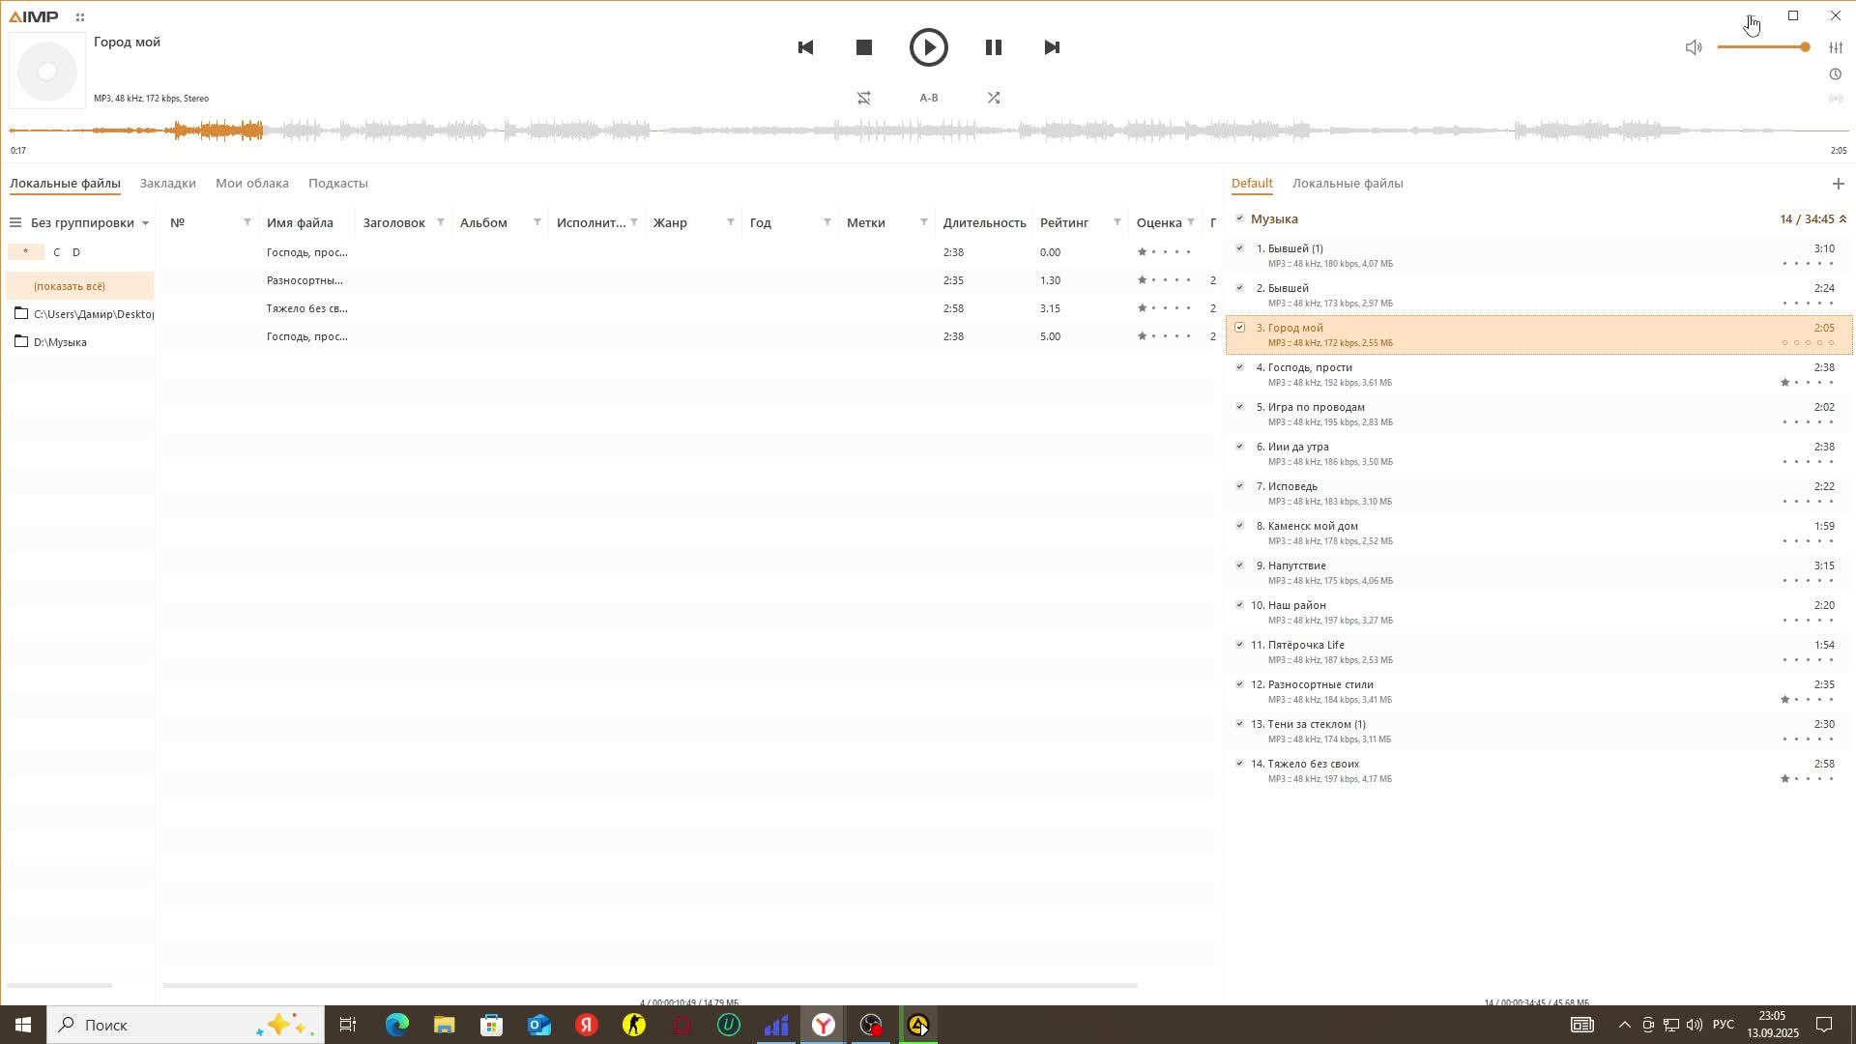Switch to the Закладки tab
This screenshot has height=1044, width=1856.
pos(167,183)
